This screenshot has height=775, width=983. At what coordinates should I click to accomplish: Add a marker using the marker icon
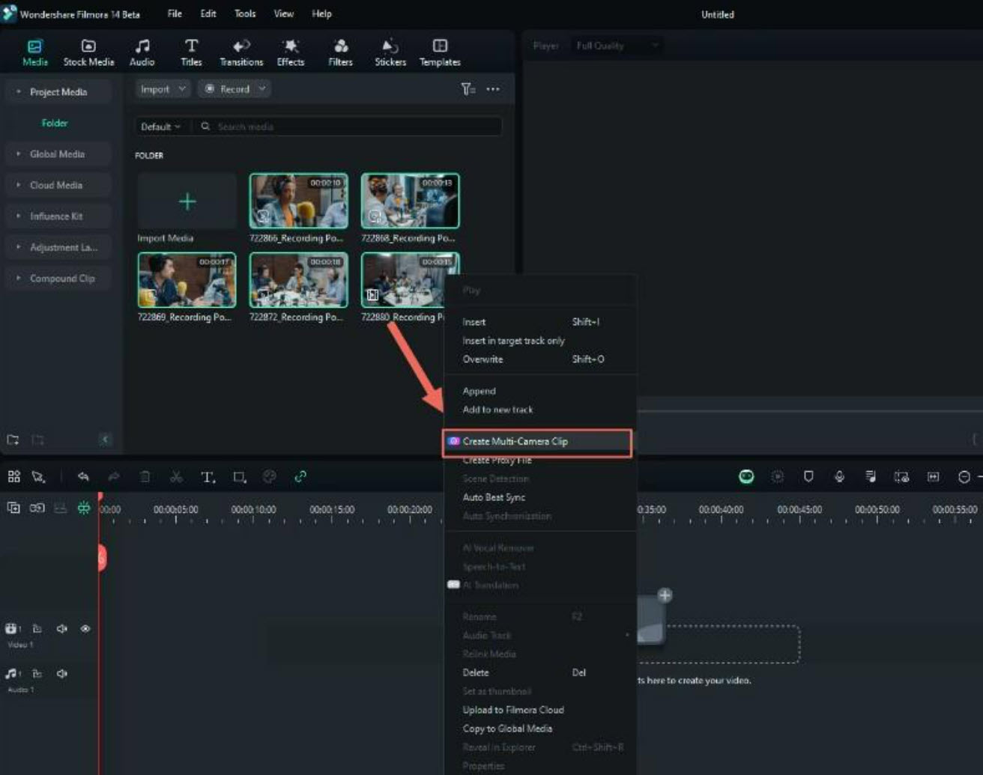point(808,477)
